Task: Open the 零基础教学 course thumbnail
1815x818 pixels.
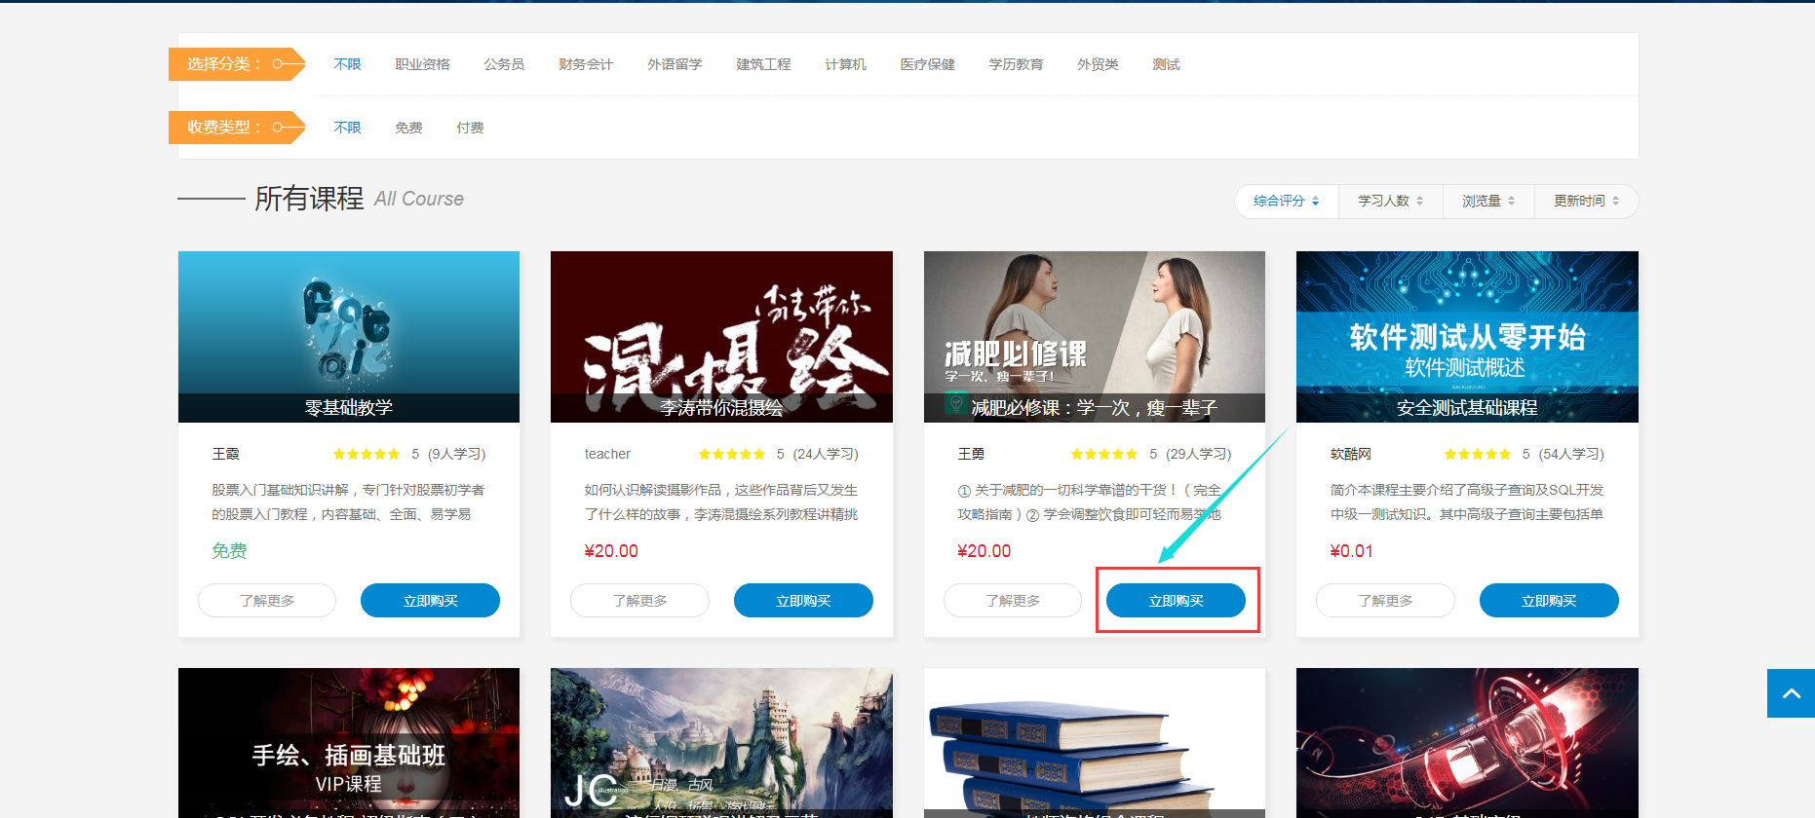Action: click(349, 337)
